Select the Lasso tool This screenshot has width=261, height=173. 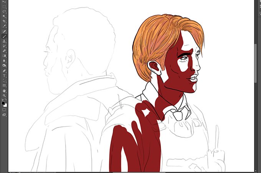pos(4,11)
